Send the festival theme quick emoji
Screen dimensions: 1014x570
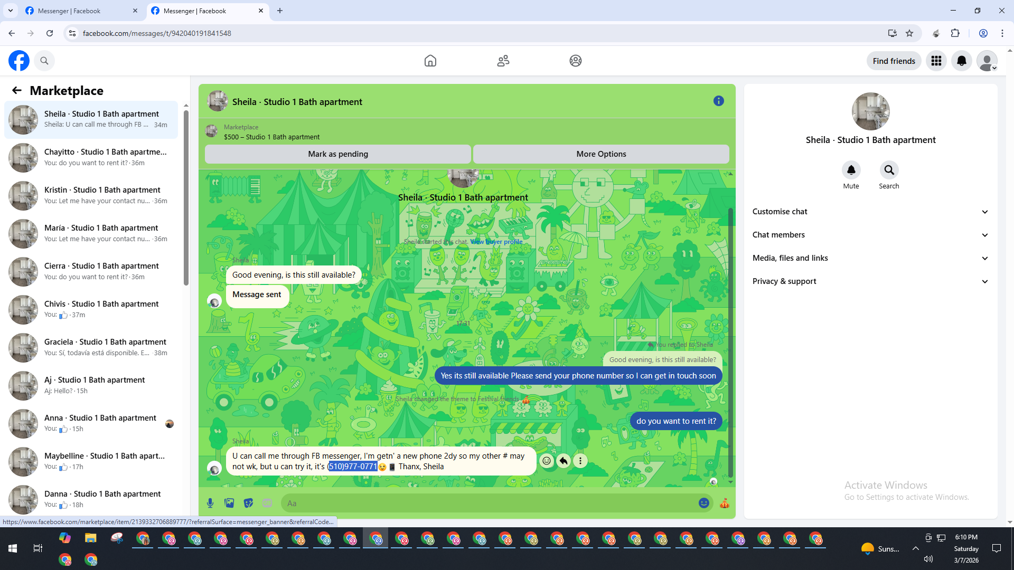725,503
